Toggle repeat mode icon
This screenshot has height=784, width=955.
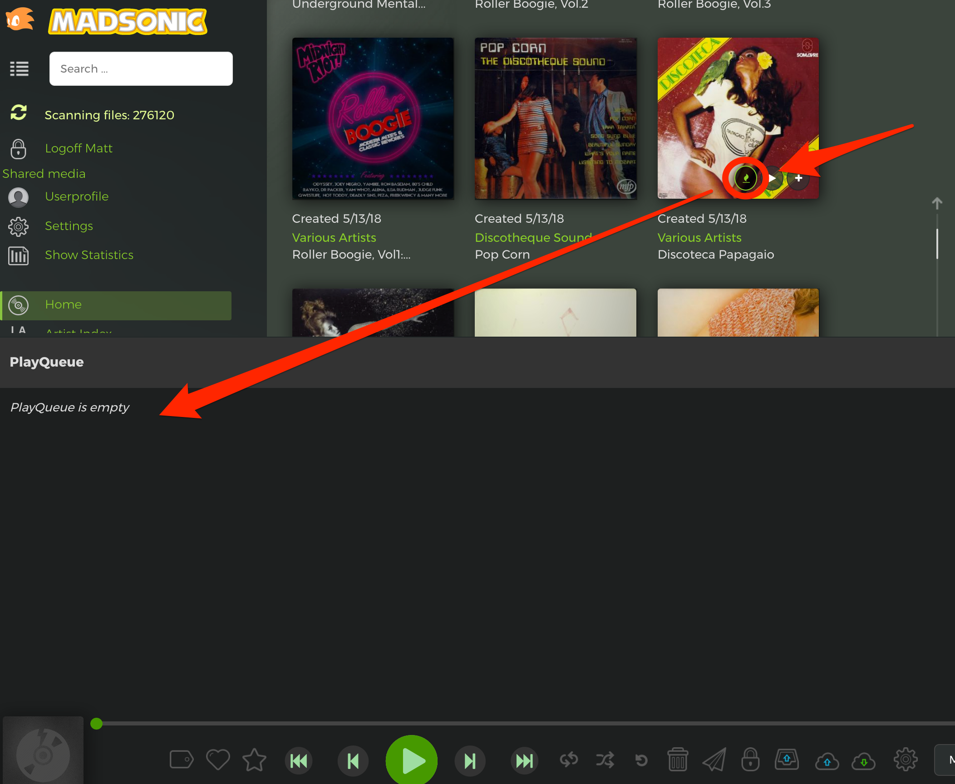click(569, 759)
